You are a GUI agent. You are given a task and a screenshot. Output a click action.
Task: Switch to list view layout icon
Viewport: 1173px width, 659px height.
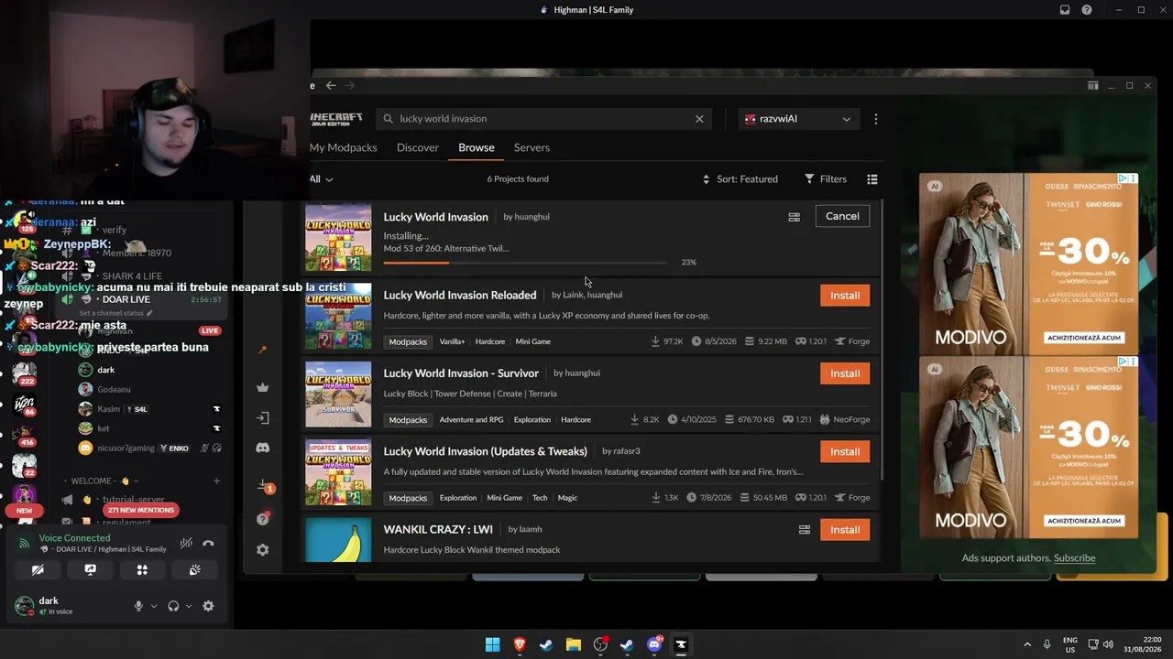[872, 179]
